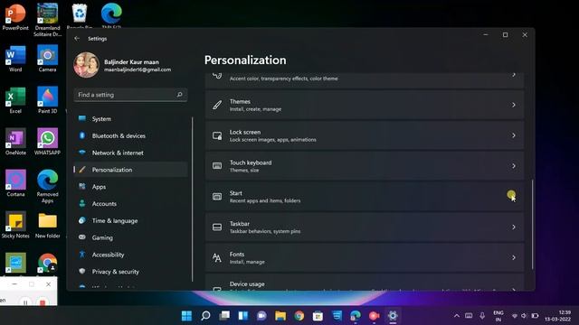Open Gaming settings category
Viewport: 579px width, 325px height.
(130, 237)
